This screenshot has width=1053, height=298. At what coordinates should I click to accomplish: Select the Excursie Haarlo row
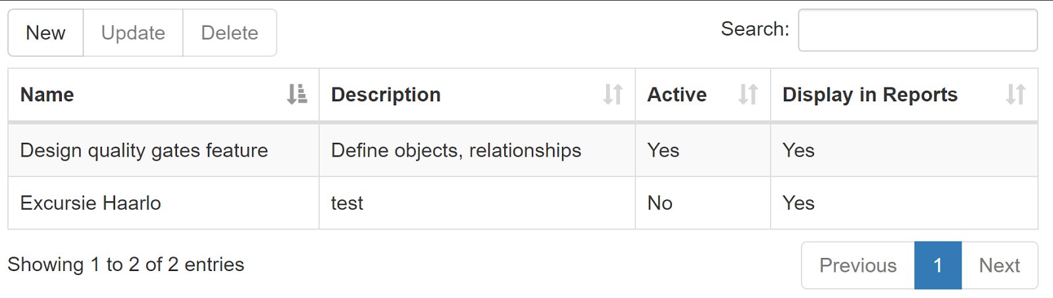click(x=523, y=203)
